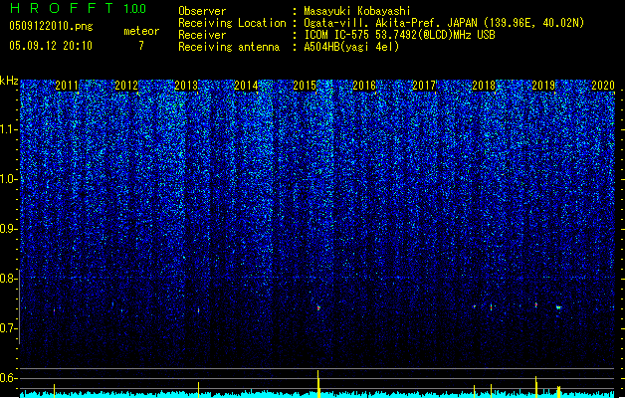Click the 2014 time axis label

pyautogui.click(x=246, y=86)
